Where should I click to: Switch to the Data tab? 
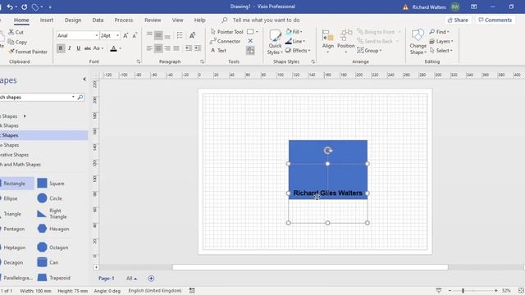coord(98,20)
